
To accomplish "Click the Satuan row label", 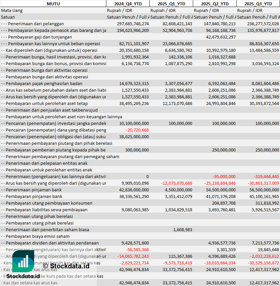I will pos(8,17).
